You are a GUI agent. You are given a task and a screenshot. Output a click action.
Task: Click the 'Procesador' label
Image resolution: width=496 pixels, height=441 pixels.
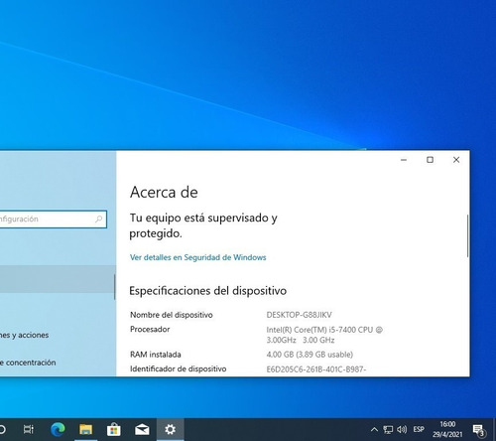point(150,329)
